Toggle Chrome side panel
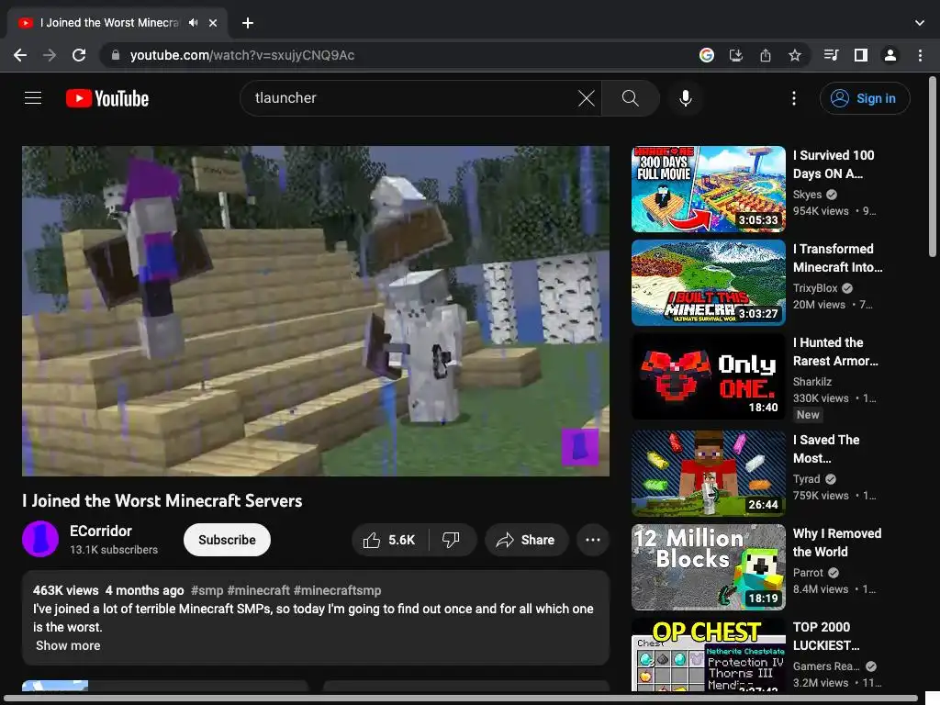Image resolution: width=940 pixels, height=705 pixels. pos(861,55)
